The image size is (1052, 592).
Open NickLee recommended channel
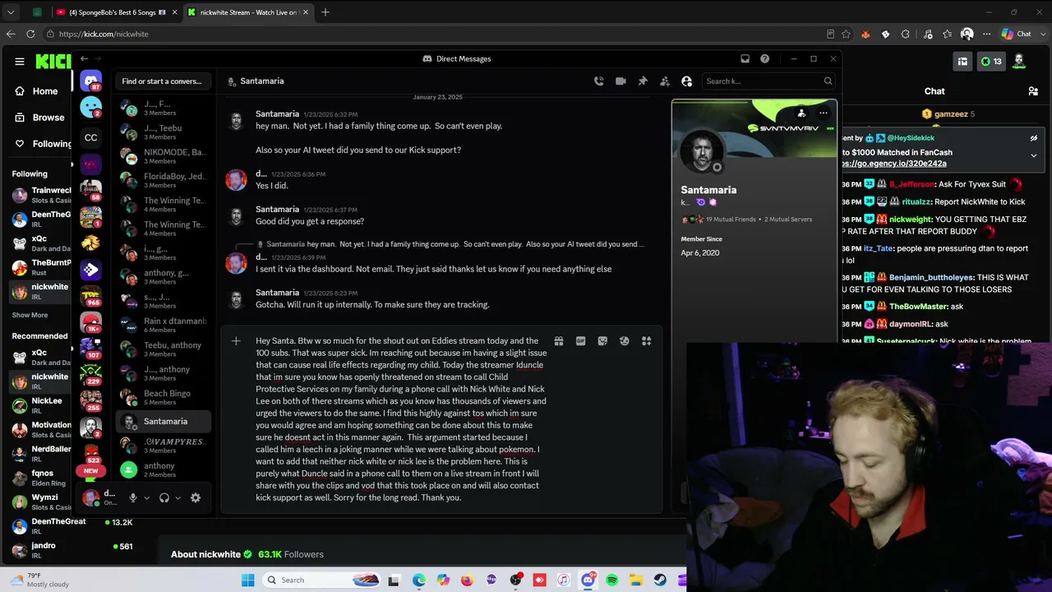[39, 405]
